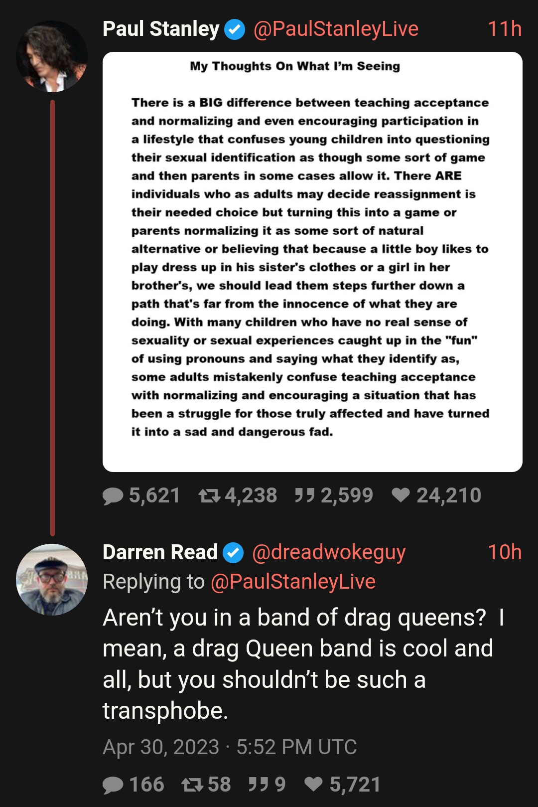Open the @PaulStanleyLive handle at top

[x=336, y=29]
